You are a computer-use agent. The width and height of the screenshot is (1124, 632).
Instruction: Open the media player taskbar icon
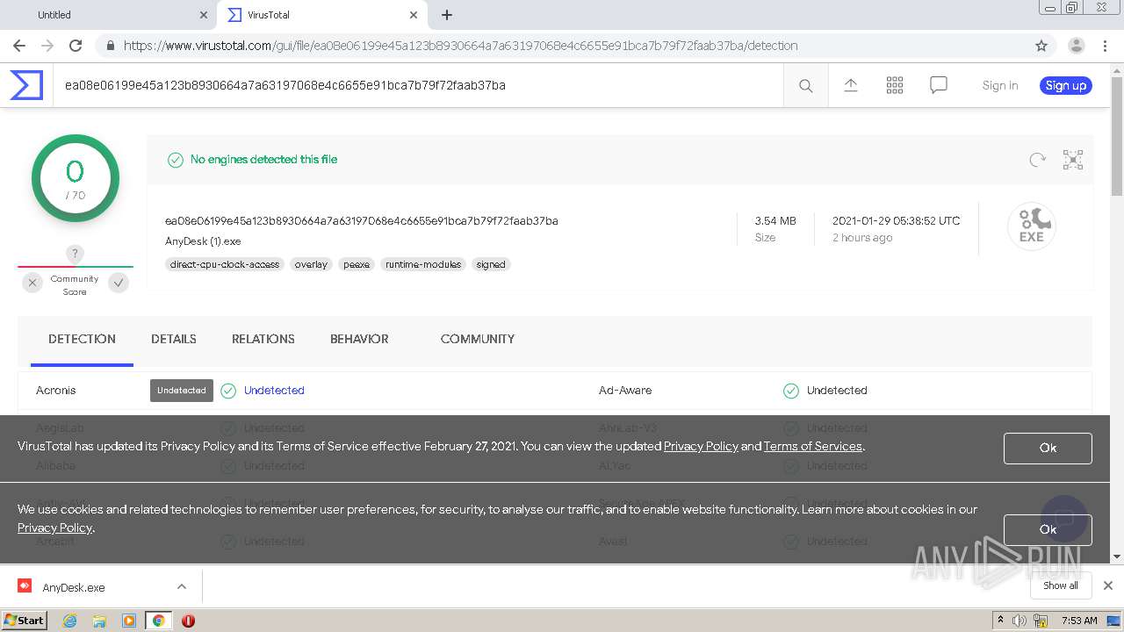tap(129, 621)
